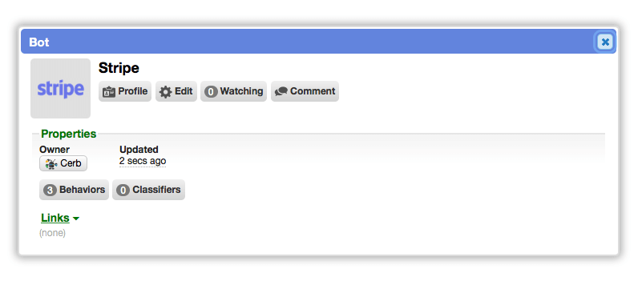Viewport: 642px width, 289px height.
Task: Click the Cerb robot avatar icon
Action: (51, 163)
